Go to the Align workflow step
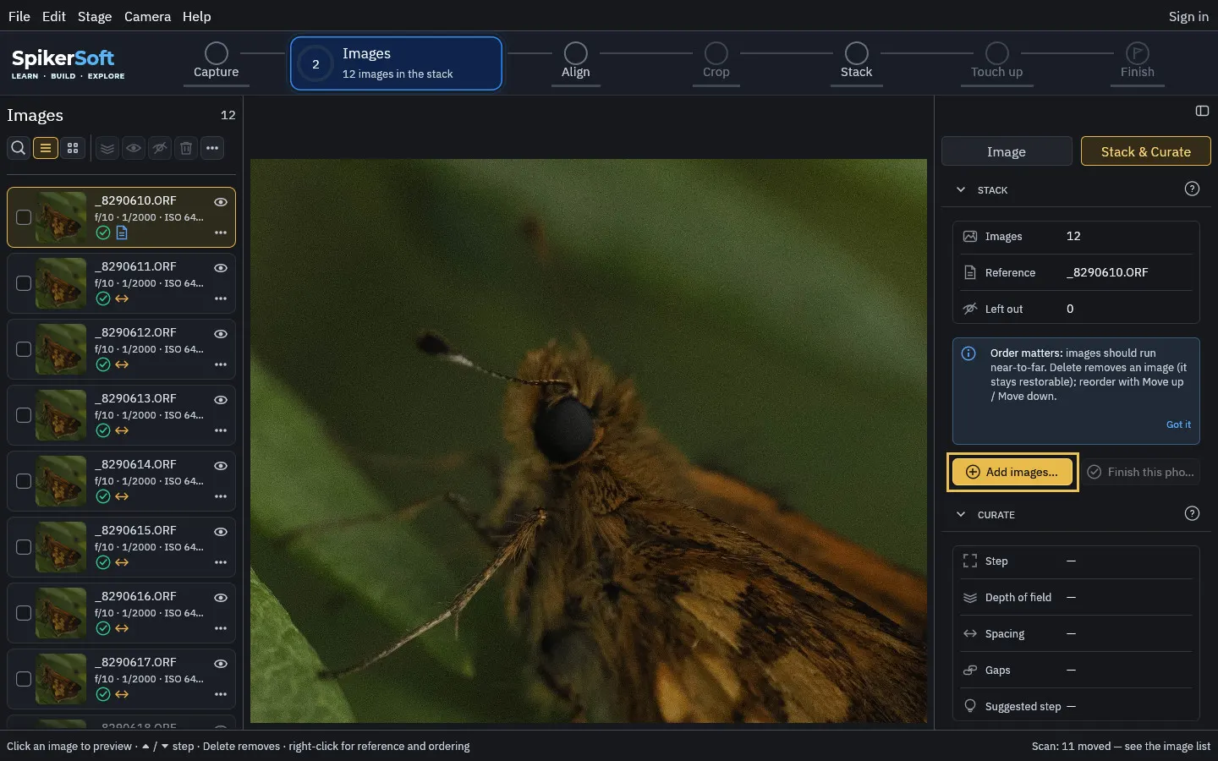 click(576, 61)
